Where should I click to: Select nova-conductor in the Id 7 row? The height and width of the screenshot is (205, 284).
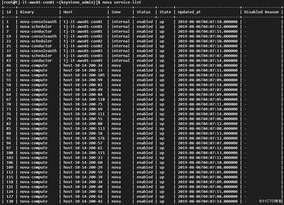click(36, 31)
